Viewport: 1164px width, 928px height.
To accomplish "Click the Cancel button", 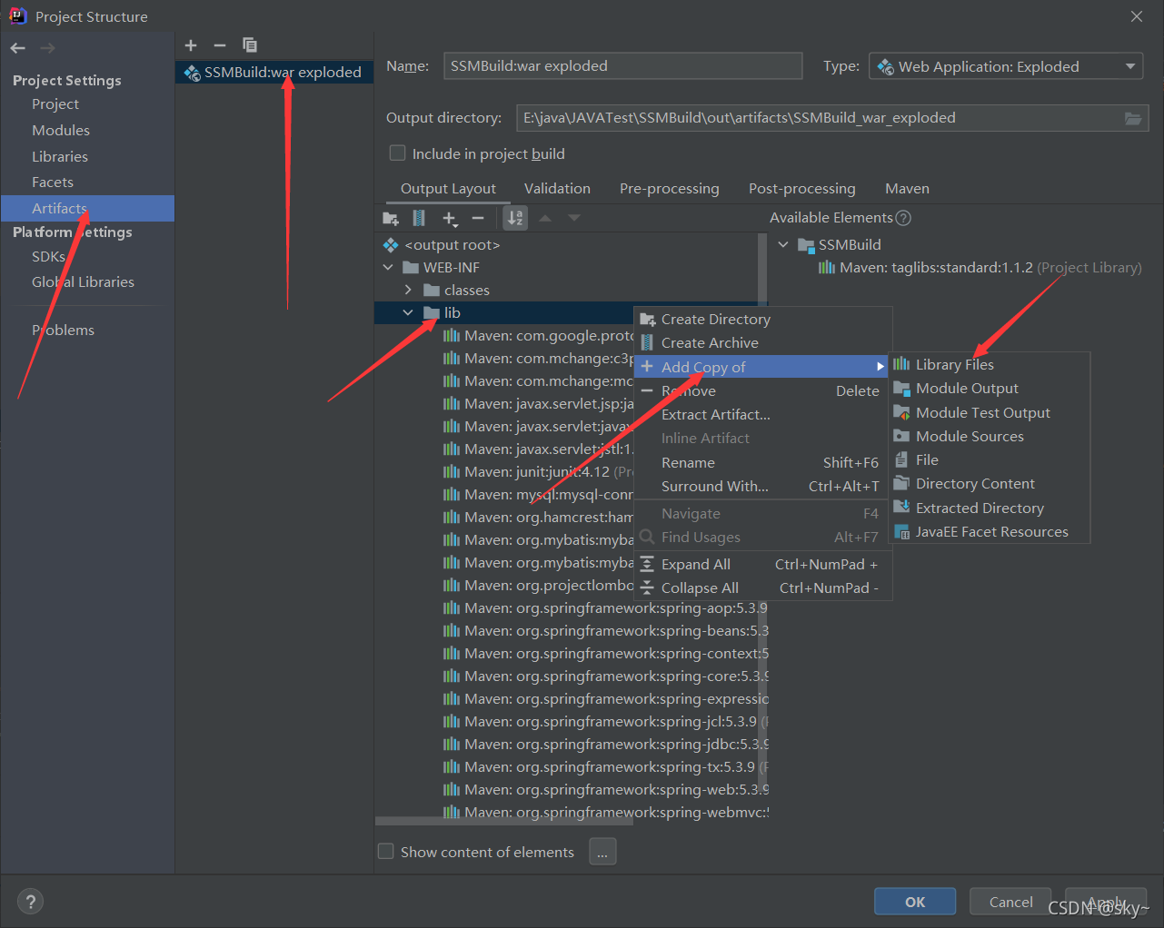I will tap(1010, 902).
